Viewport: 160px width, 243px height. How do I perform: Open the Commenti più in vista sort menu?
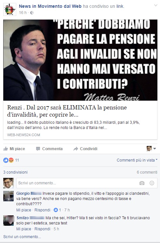click(137, 160)
